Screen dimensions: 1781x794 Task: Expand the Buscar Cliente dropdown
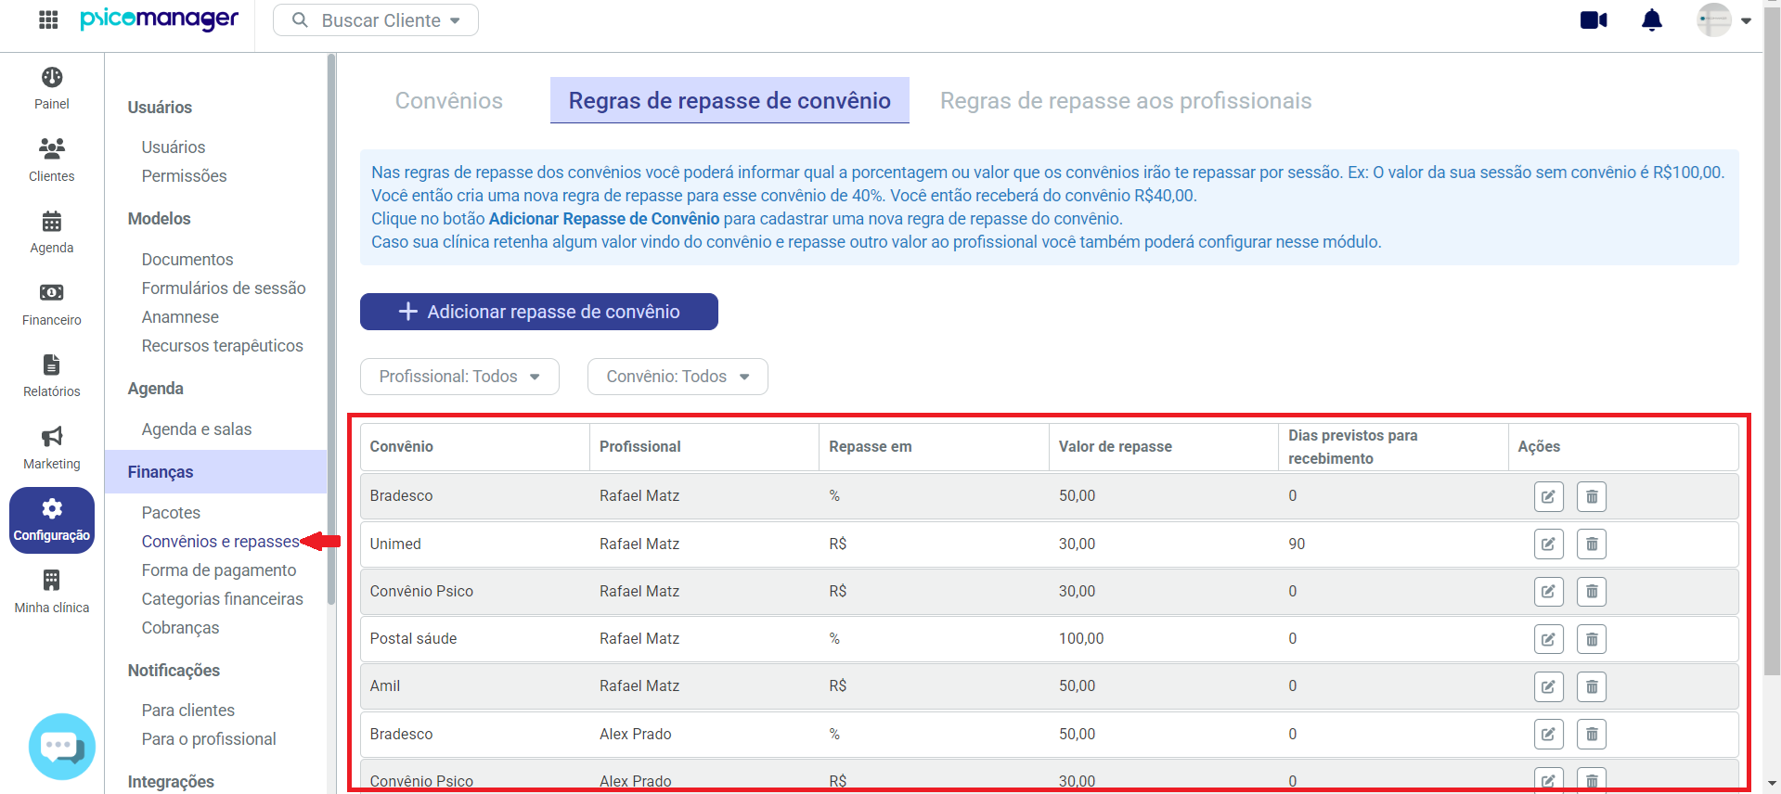pos(376,20)
